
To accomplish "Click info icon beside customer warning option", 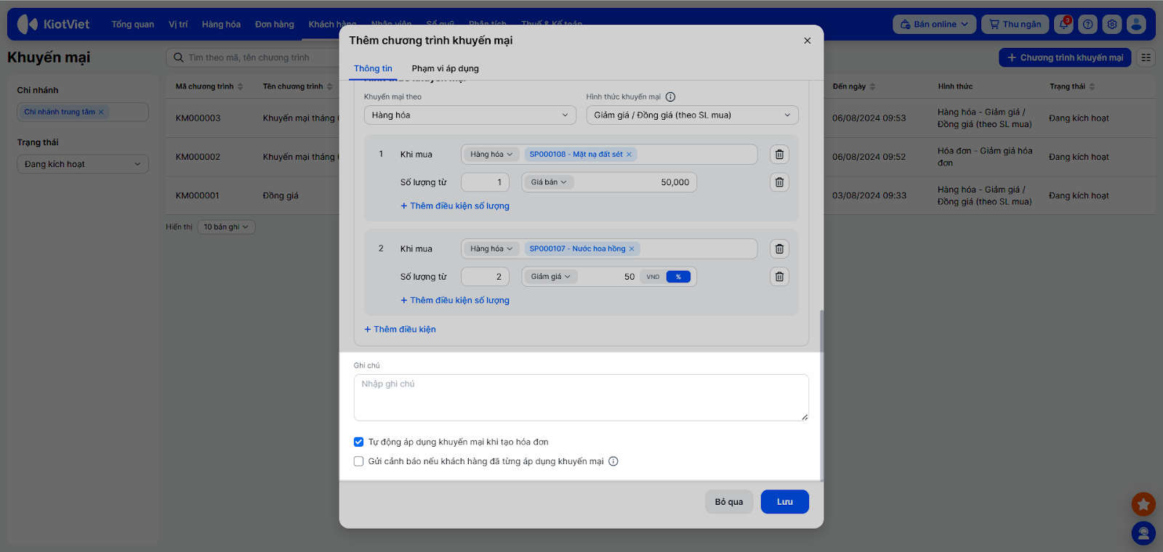I will pyautogui.click(x=613, y=461).
